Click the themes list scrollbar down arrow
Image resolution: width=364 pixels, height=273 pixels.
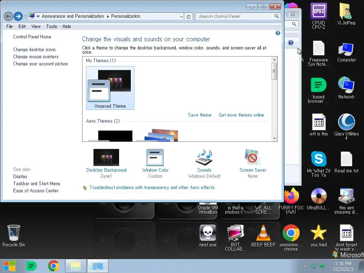tap(274, 139)
